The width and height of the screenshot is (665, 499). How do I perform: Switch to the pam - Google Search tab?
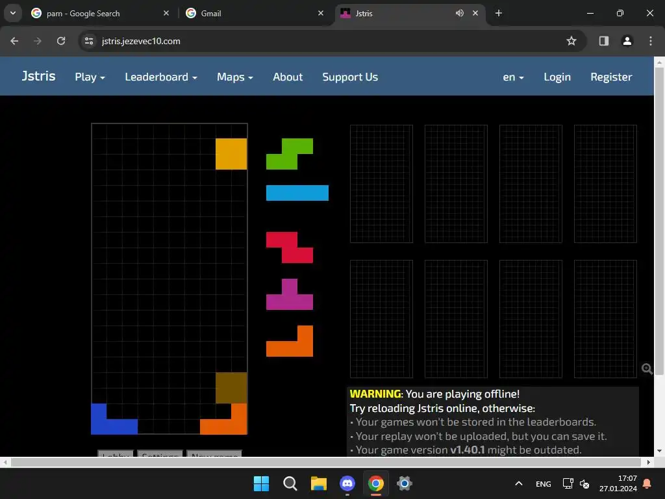pyautogui.click(x=99, y=13)
